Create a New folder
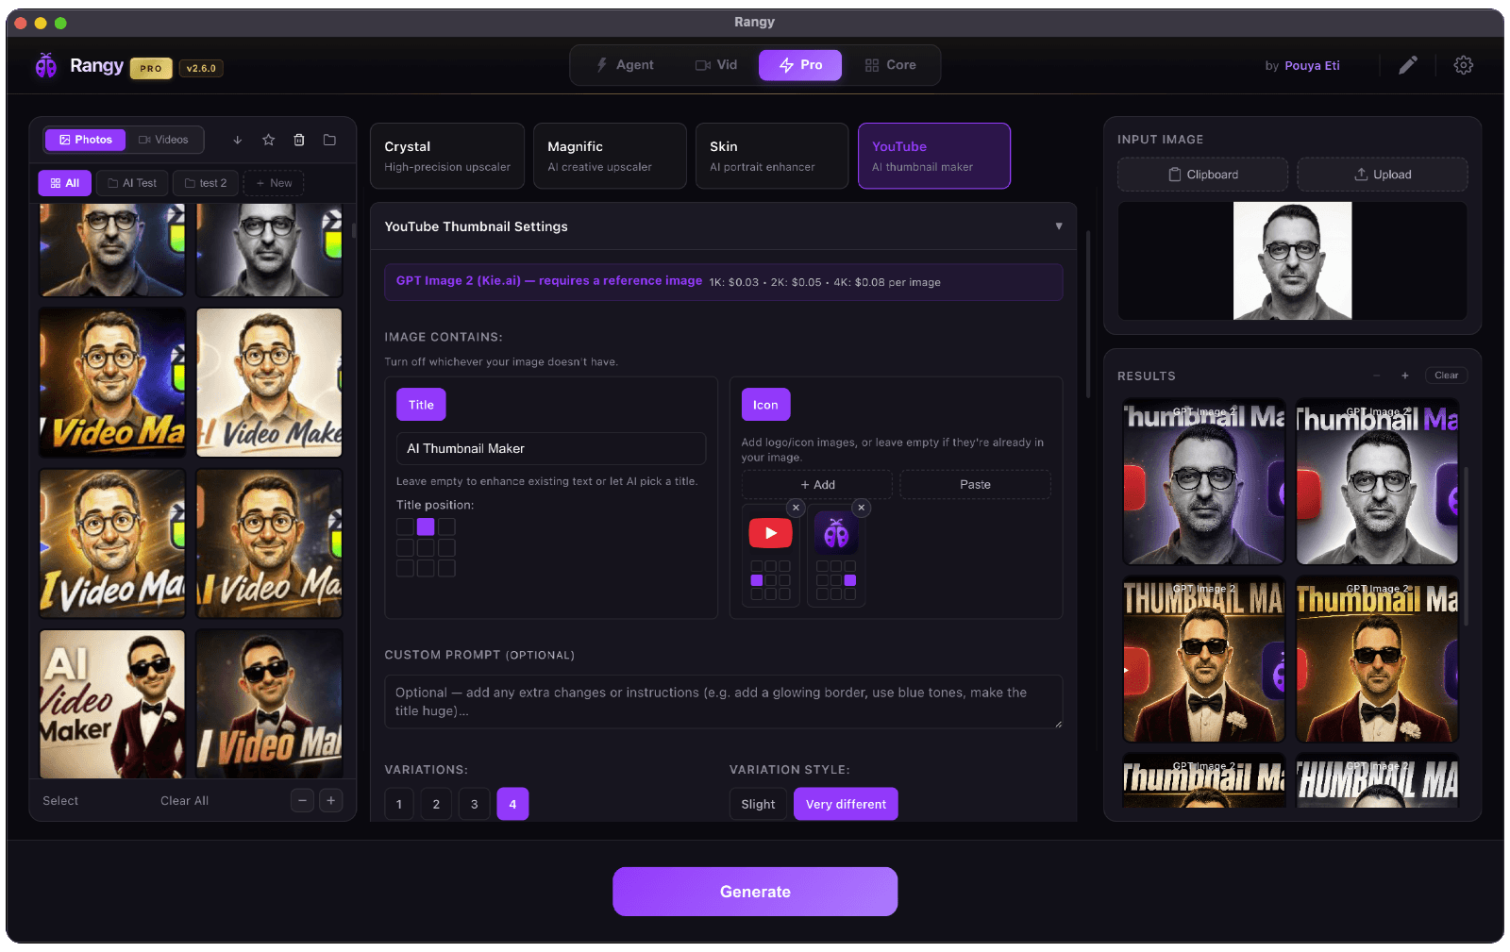 [x=274, y=183]
